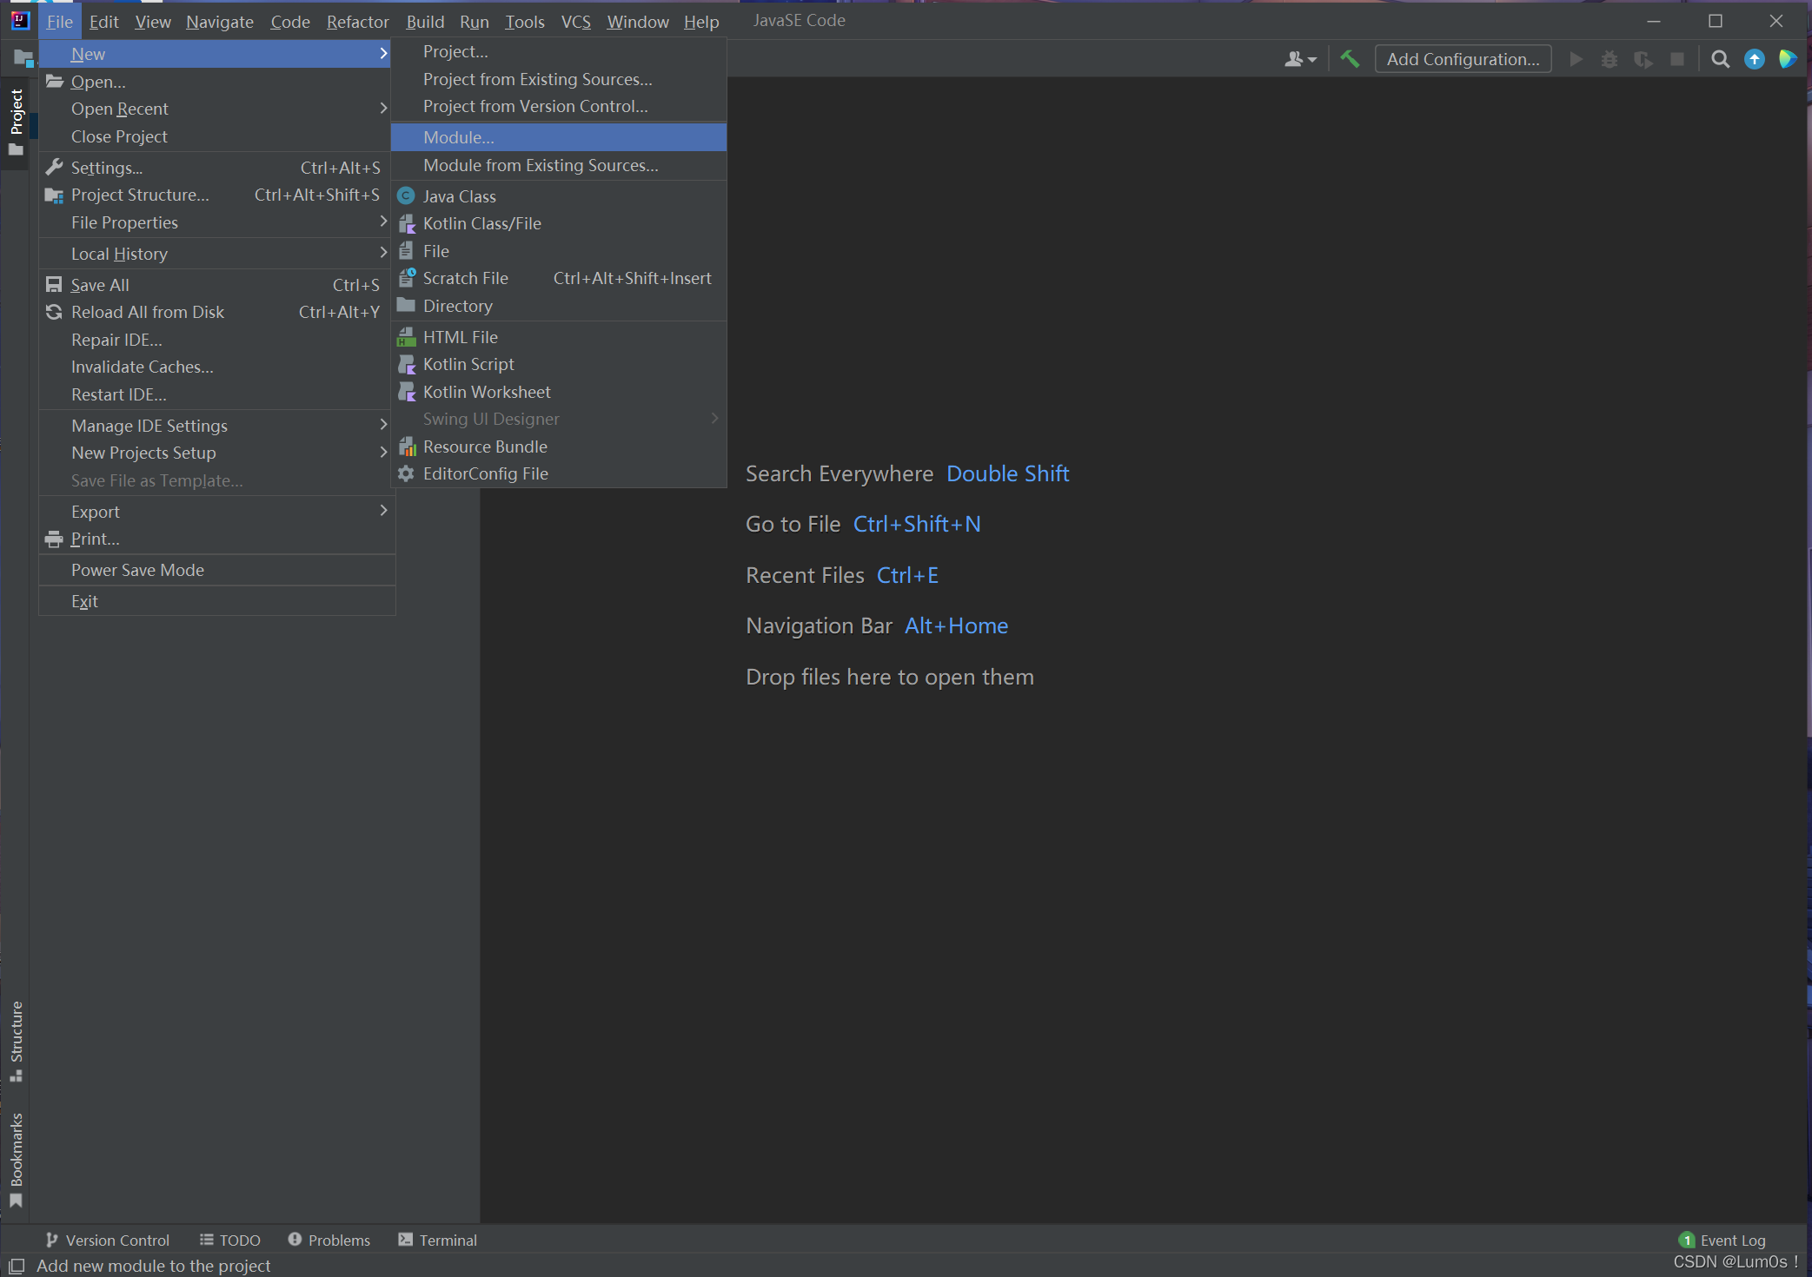Click the Run play icon

[x=1576, y=59]
